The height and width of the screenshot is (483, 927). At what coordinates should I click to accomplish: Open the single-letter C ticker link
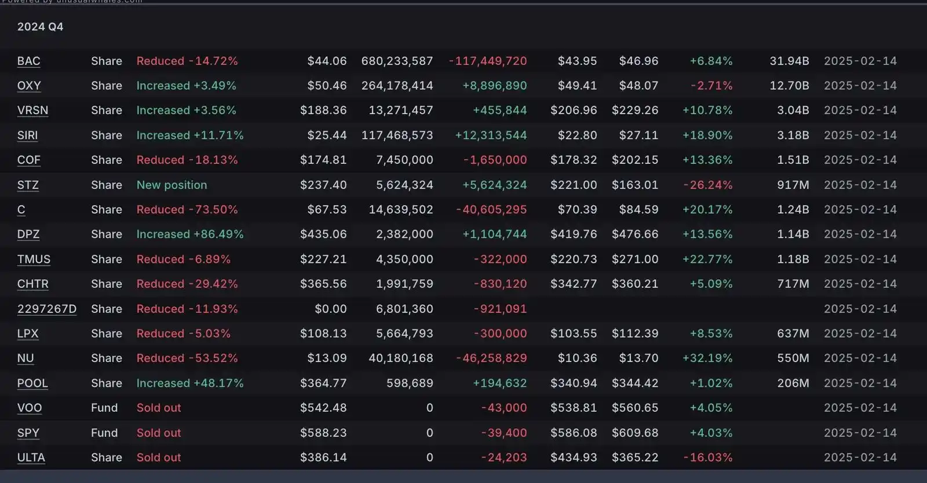point(21,210)
